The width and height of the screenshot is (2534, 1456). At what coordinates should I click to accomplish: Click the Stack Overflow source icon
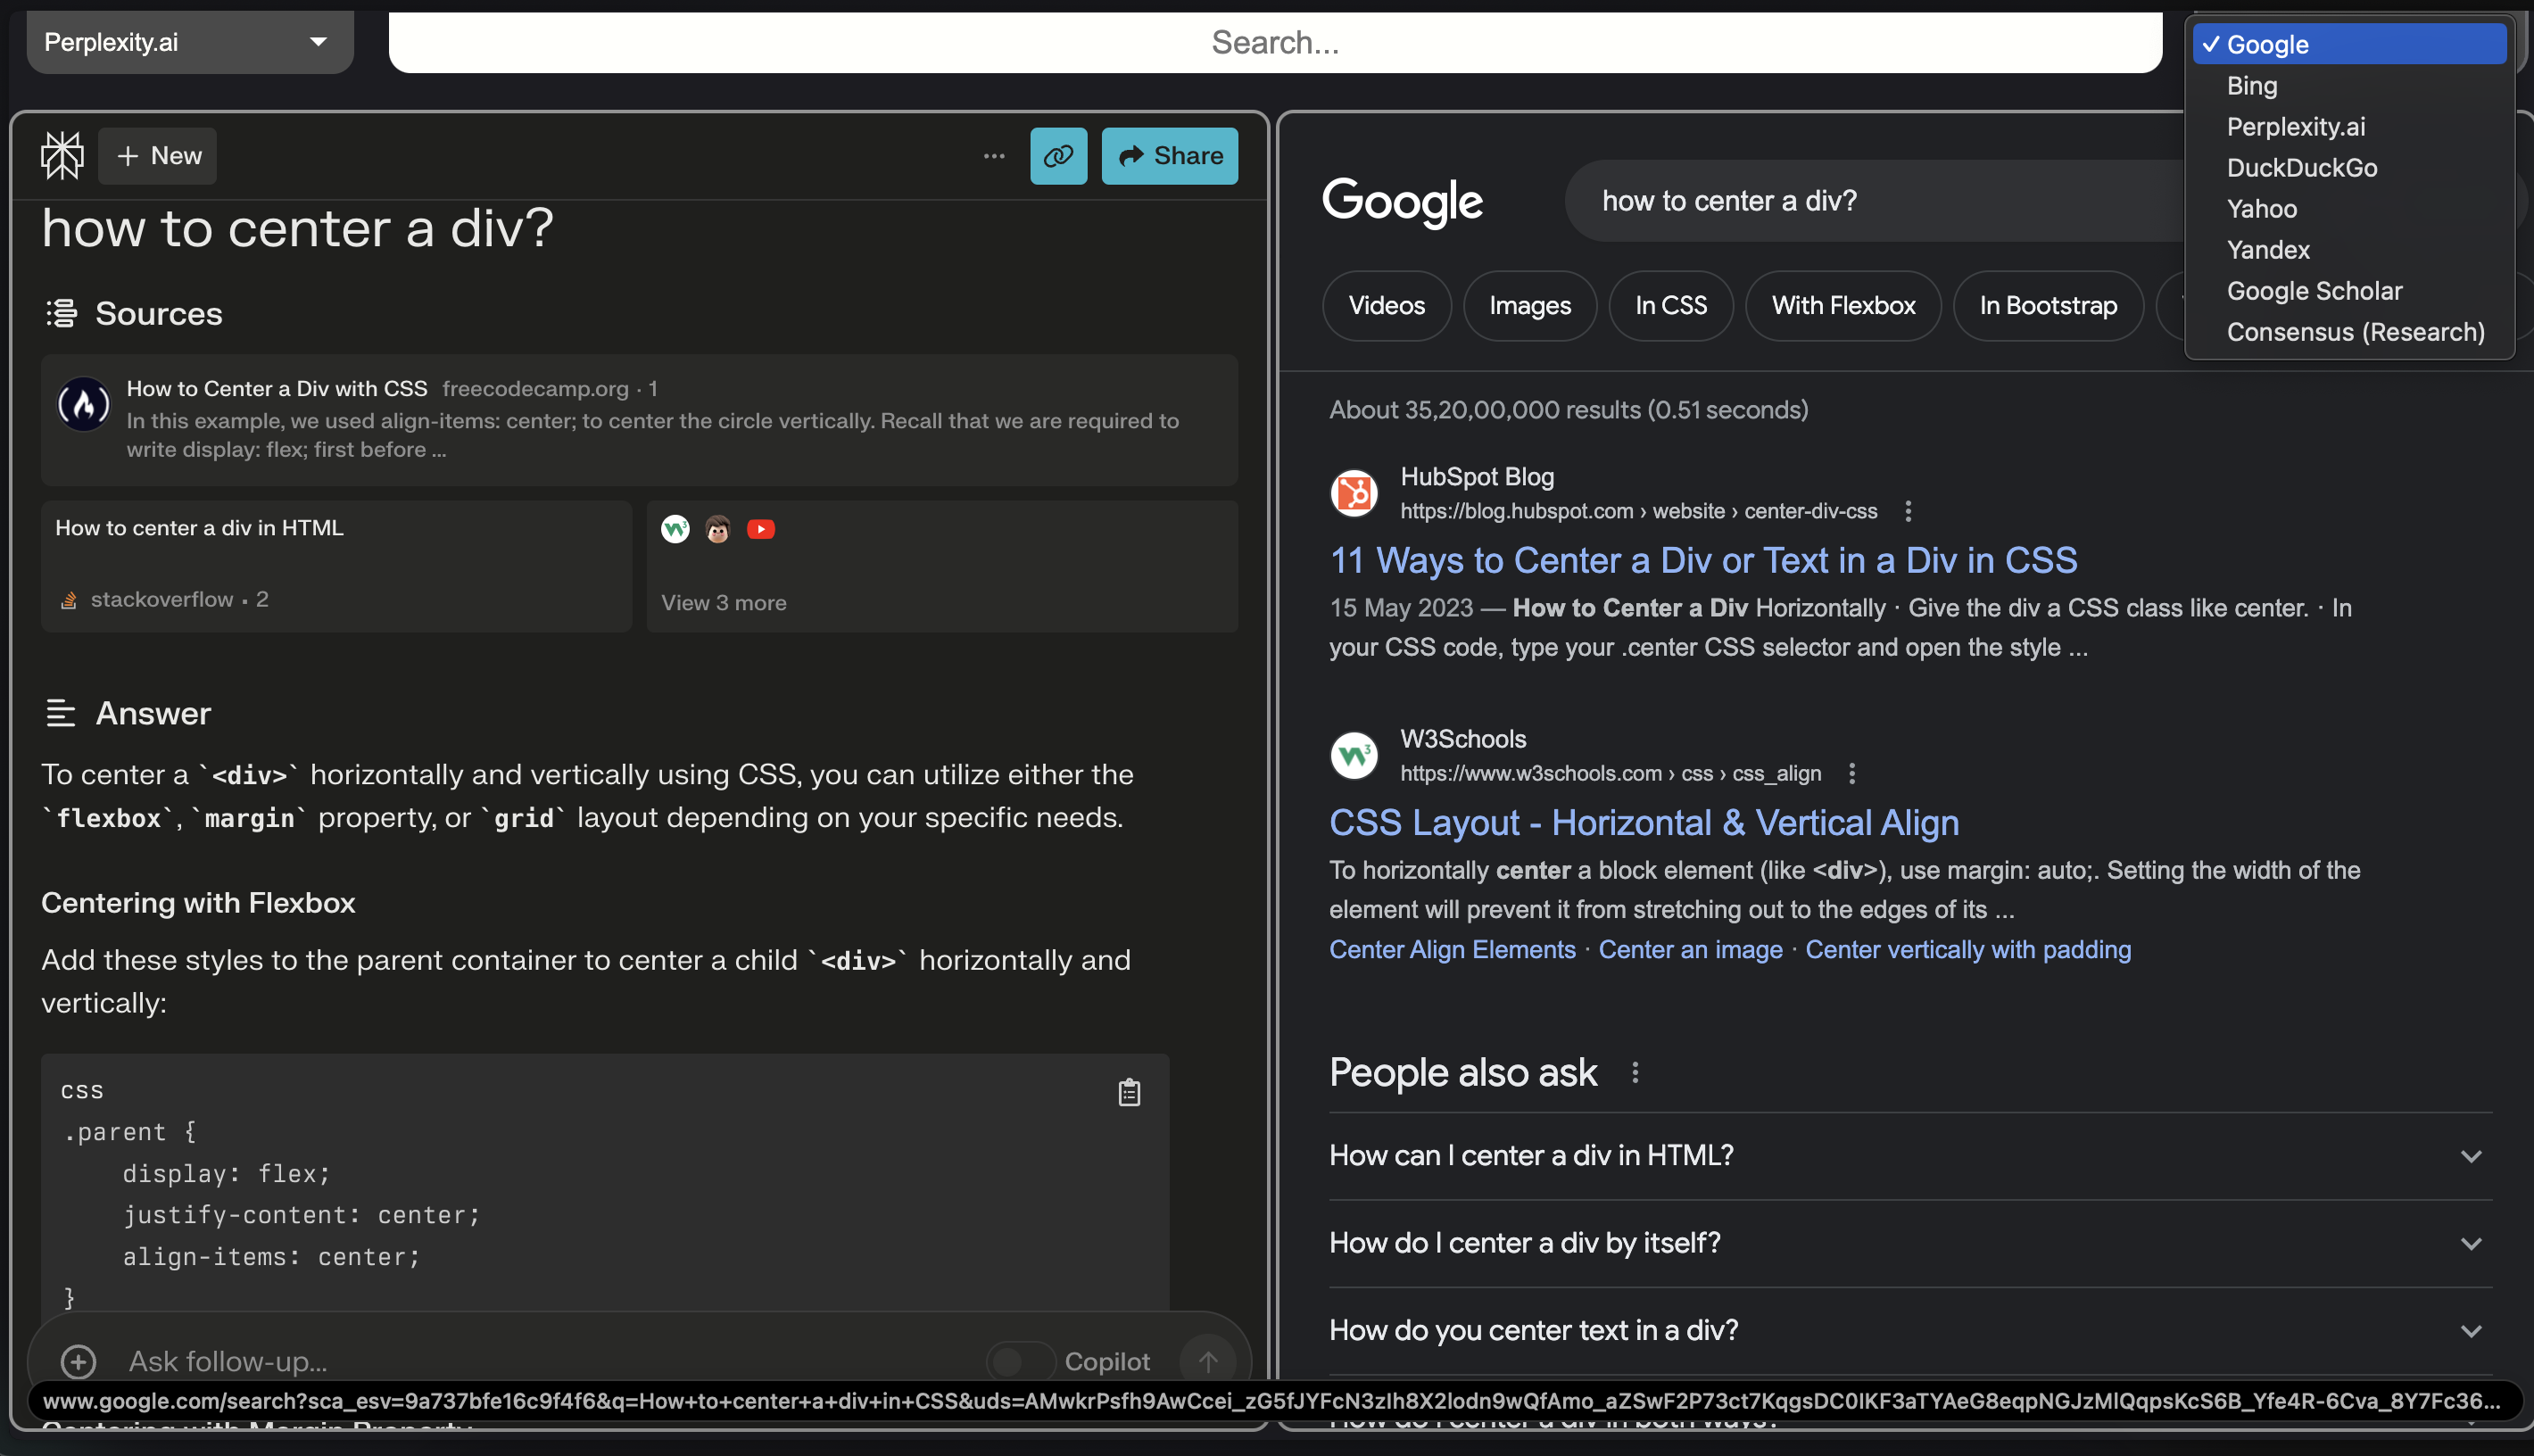[68, 600]
